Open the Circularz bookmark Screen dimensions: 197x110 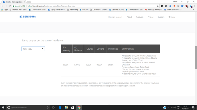(84, 10)
